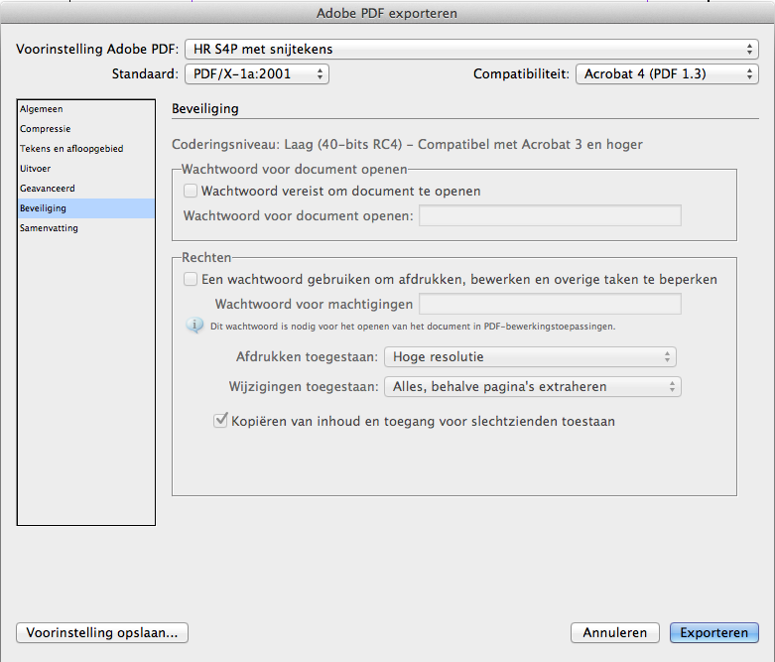
Task: Click the Adobe PDF exporteren title
Action: pos(387,13)
